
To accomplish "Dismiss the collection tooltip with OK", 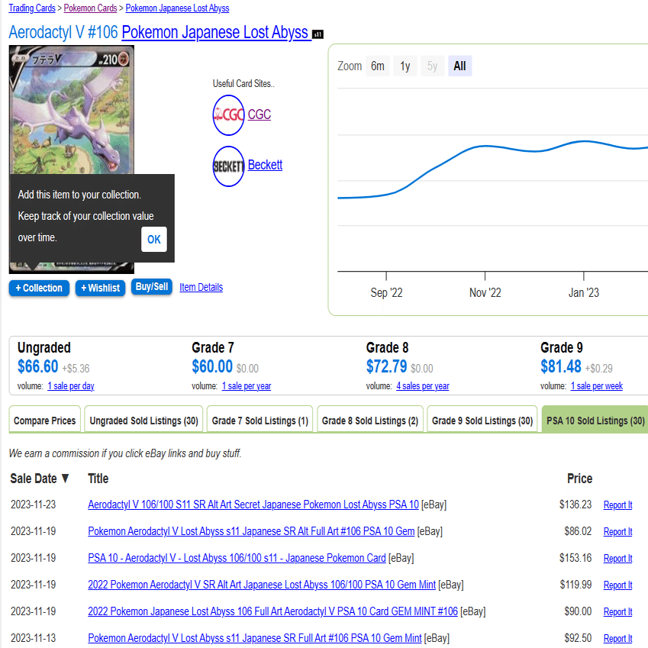I will [153, 240].
